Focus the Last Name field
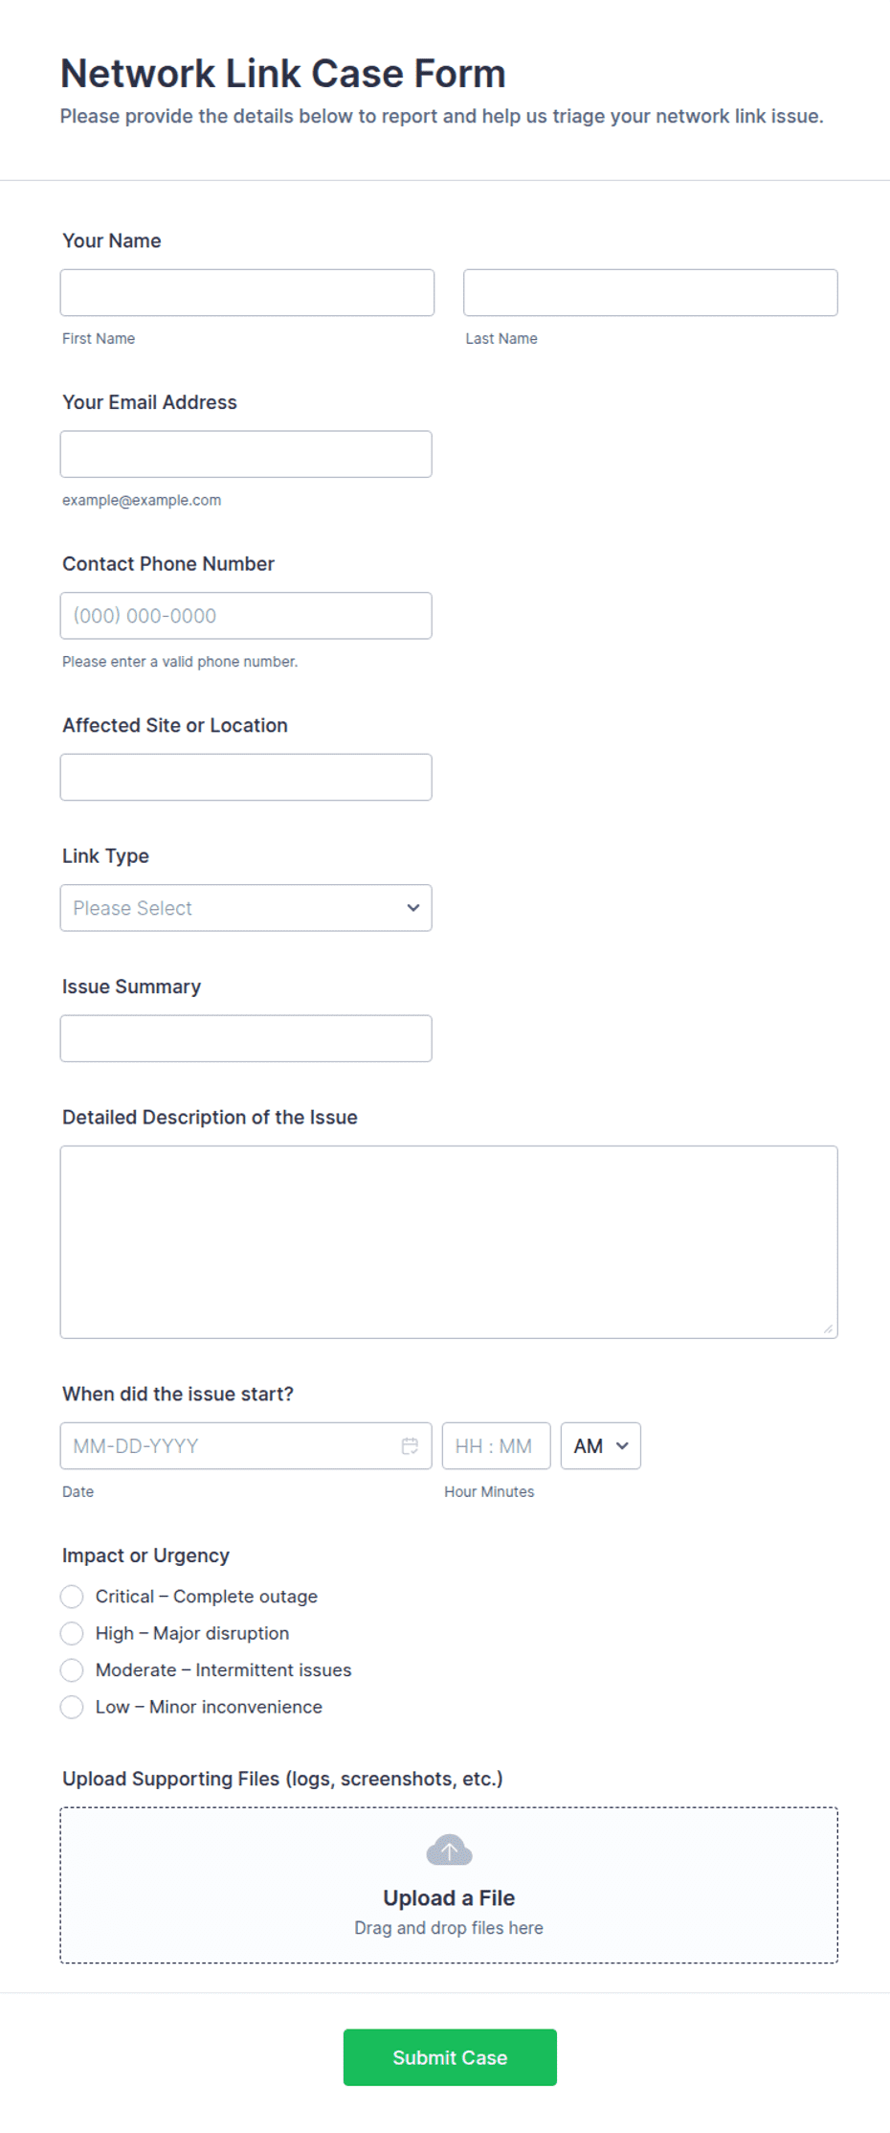The height and width of the screenshot is (2133, 890). pyautogui.click(x=651, y=292)
